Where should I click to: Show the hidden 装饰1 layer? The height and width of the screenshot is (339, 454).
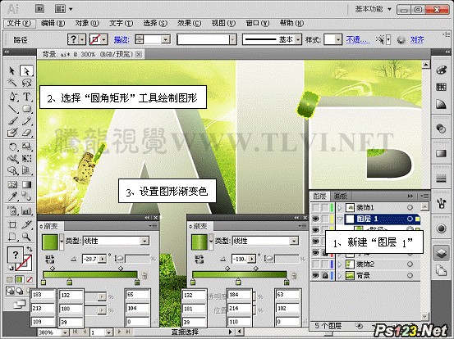(315, 208)
